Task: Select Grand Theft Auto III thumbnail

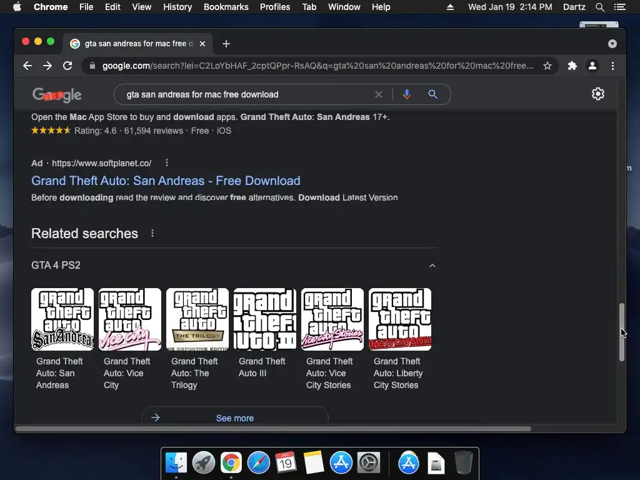Action: pos(265,319)
